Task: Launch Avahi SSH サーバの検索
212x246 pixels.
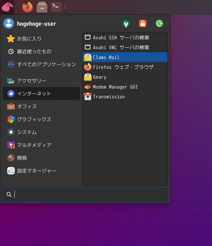Action: point(125,37)
